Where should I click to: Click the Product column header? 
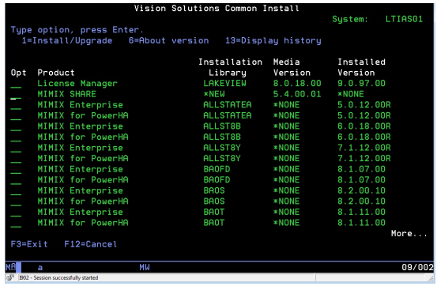56,73
